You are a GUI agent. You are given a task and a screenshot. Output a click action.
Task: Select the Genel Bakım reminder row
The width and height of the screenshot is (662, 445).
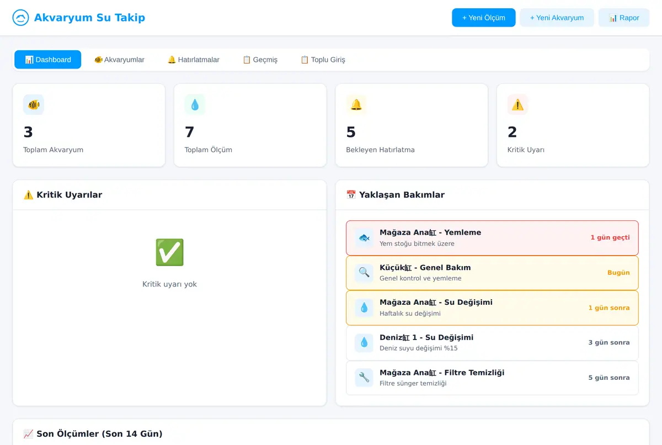click(492, 273)
